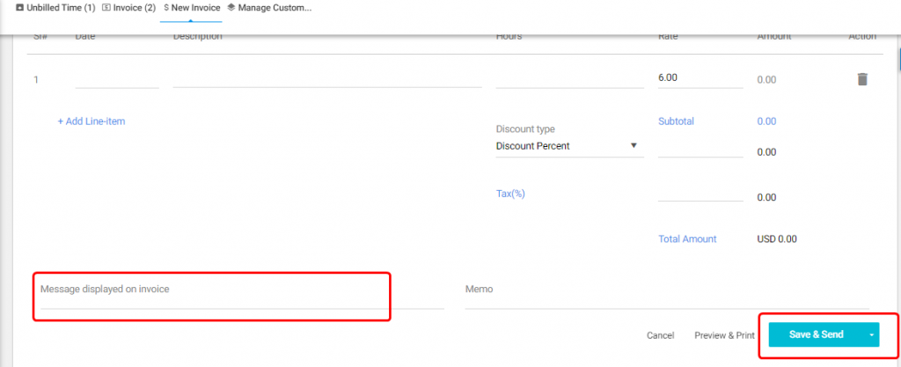Click the Unbilled Time tab icon
901x367 pixels.
tap(20, 8)
